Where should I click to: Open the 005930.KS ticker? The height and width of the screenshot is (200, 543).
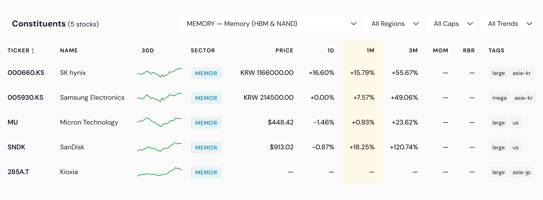click(25, 97)
